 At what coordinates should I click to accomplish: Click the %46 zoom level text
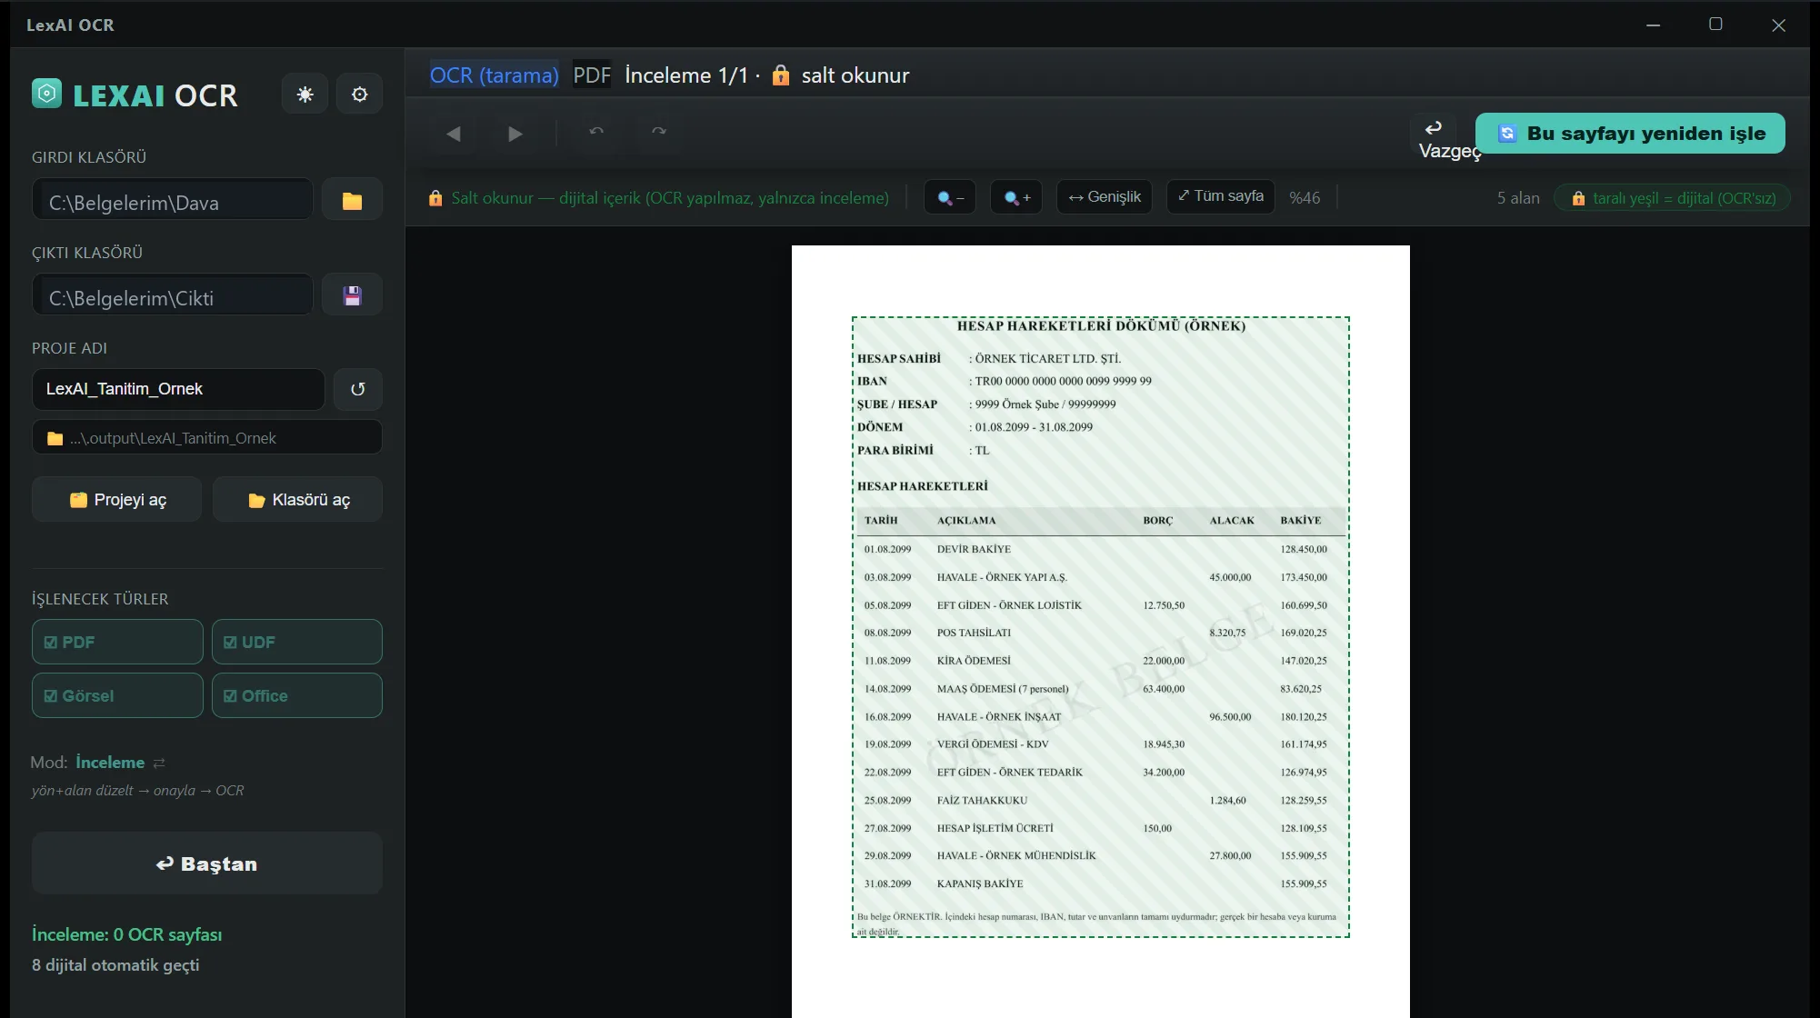point(1305,198)
